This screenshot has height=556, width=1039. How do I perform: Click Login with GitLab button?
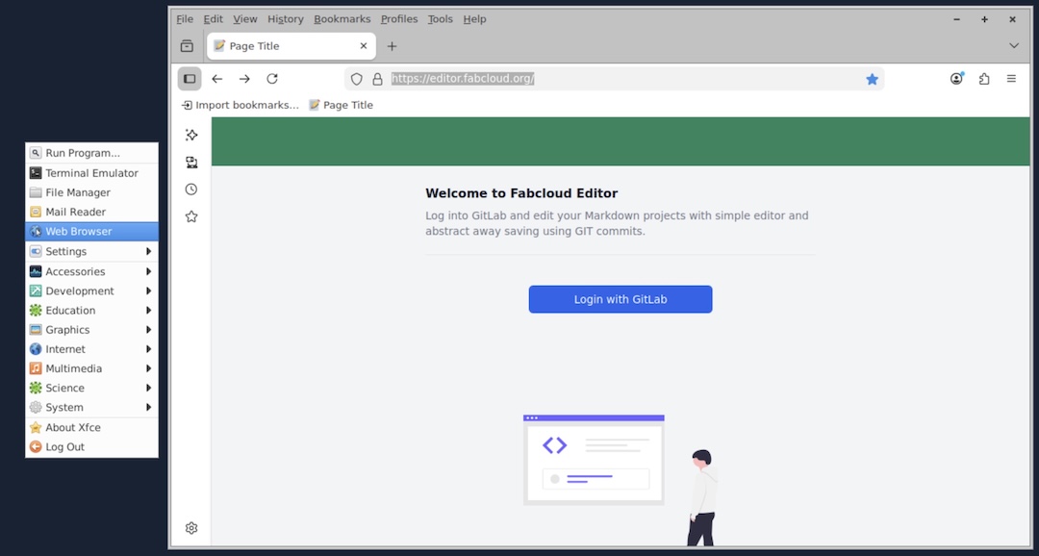click(x=621, y=299)
